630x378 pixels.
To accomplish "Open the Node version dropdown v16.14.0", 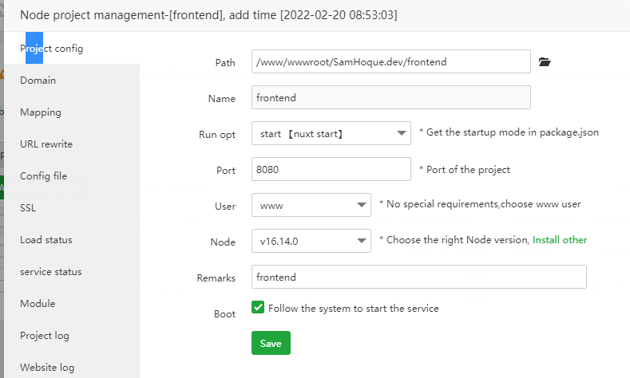I will tap(311, 240).
